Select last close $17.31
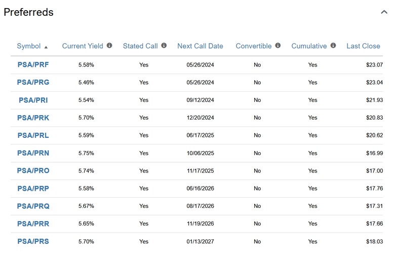The height and width of the screenshot is (253, 395). tap(374, 206)
